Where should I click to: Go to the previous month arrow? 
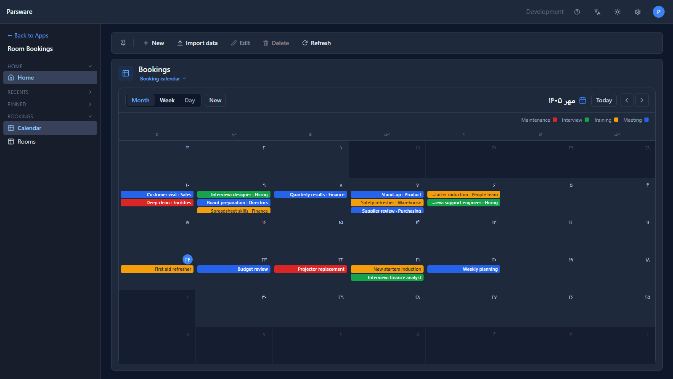coord(627,100)
